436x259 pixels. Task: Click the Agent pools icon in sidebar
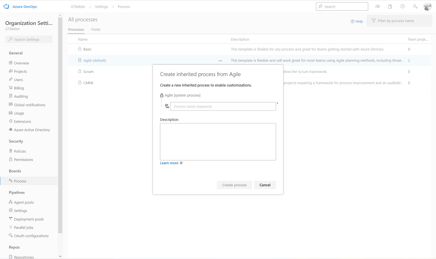pyautogui.click(x=11, y=202)
